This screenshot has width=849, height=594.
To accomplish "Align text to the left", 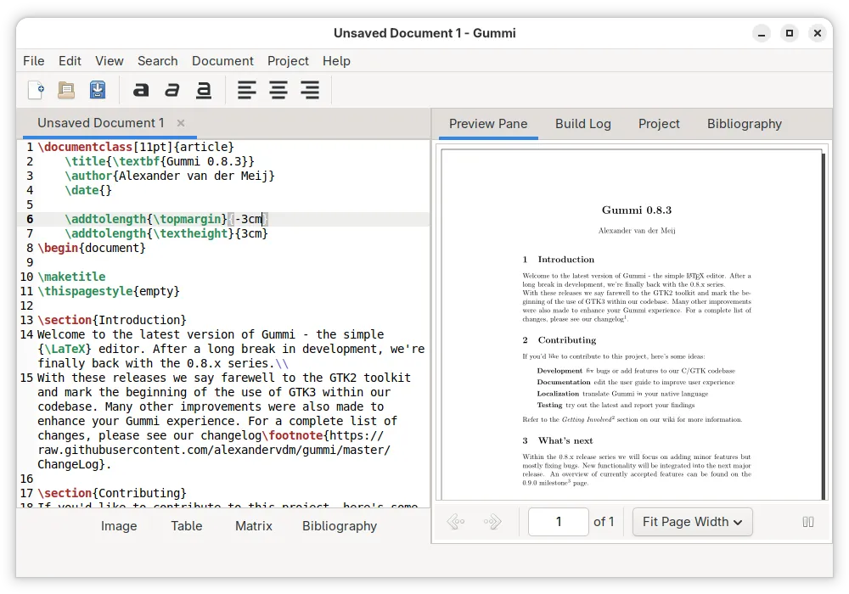I will point(247,90).
